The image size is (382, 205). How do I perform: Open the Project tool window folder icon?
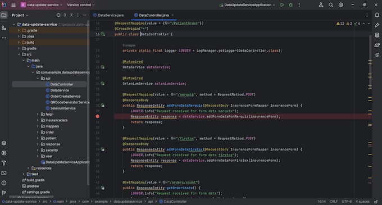(x=4, y=15)
